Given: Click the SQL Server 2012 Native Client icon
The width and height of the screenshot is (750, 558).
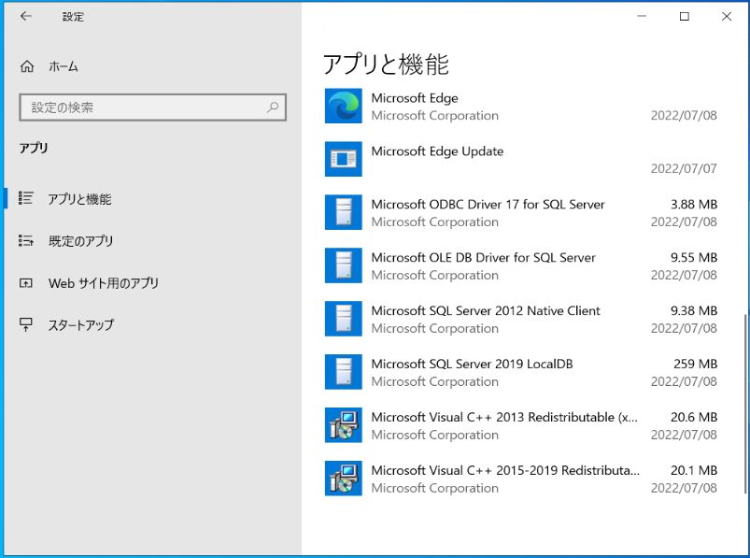Looking at the screenshot, I should pos(344,319).
